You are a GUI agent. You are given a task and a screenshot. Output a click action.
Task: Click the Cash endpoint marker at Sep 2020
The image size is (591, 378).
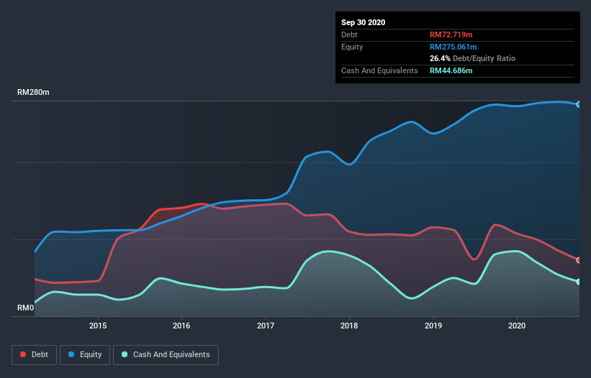pyautogui.click(x=579, y=282)
